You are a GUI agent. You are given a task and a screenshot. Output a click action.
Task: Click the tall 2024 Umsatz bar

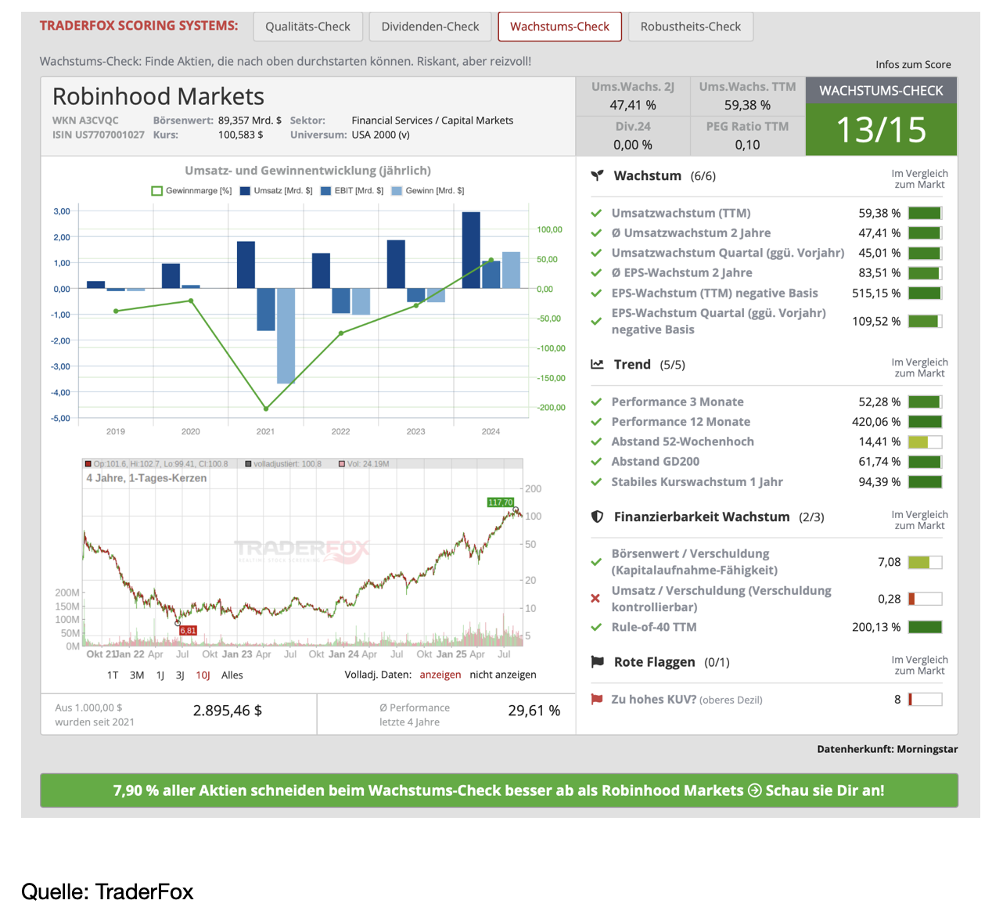471,250
